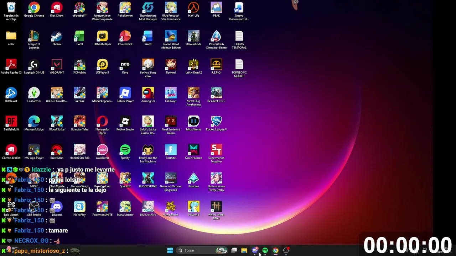456x256 pixels.
Task: Select the League of Legends icon
Action: pyautogui.click(x=34, y=40)
